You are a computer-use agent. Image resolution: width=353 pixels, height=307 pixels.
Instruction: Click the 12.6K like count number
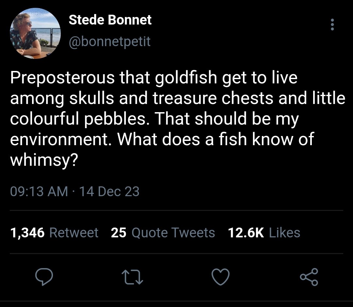(246, 233)
